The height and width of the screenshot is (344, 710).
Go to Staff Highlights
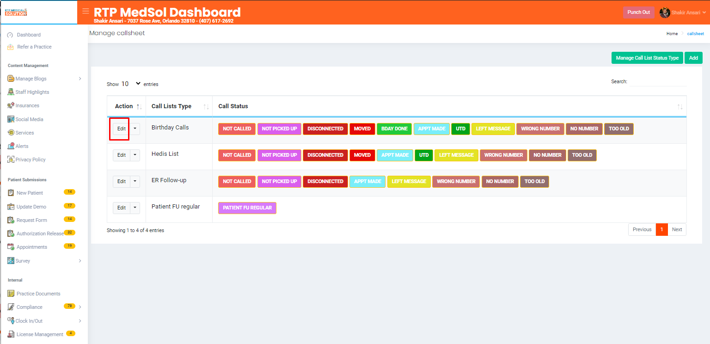[32, 92]
